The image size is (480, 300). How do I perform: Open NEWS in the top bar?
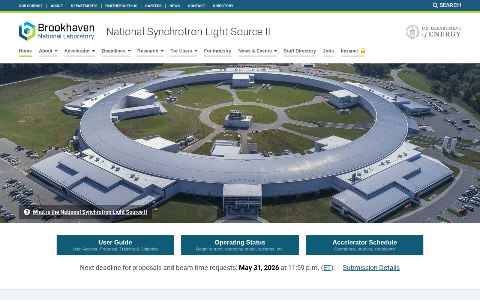click(175, 6)
